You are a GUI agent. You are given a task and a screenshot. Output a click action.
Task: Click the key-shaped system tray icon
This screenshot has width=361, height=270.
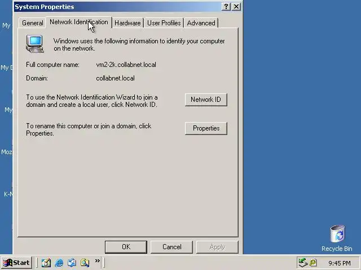[313, 263]
